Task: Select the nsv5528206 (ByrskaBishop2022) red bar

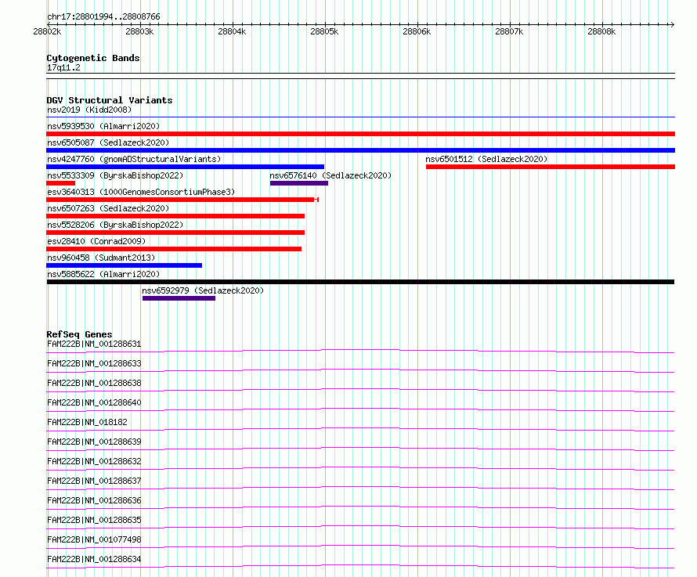Action: (x=175, y=233)
